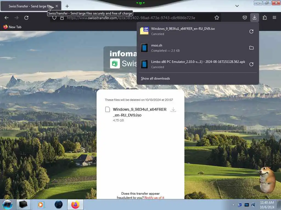Download the Windows_9 ISO file from page card
Viewport: 281px width, 210px height.
173,110
